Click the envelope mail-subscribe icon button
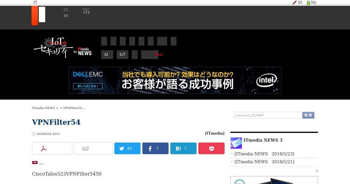 93,148
